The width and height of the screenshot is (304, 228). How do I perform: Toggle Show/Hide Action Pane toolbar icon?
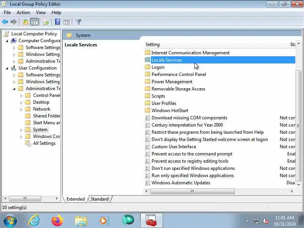(x=66, y=22)
